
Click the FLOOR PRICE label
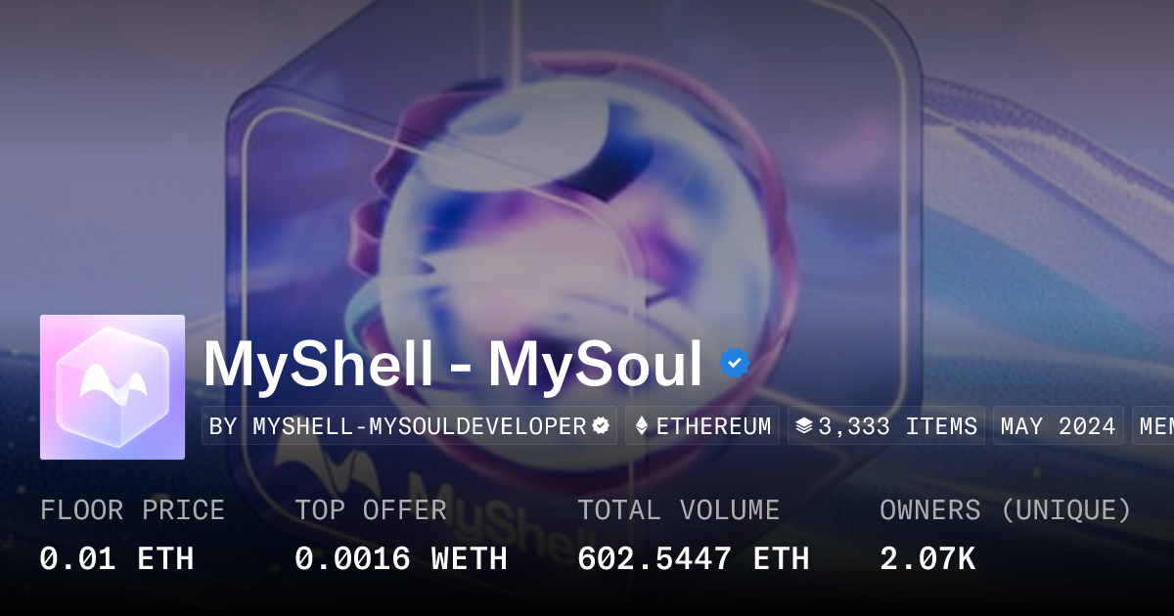(x=132, y=510)
